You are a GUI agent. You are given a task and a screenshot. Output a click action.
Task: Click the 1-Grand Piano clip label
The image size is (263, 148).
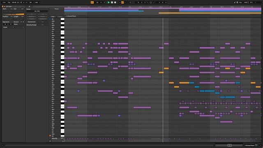(x=71, y=16)
